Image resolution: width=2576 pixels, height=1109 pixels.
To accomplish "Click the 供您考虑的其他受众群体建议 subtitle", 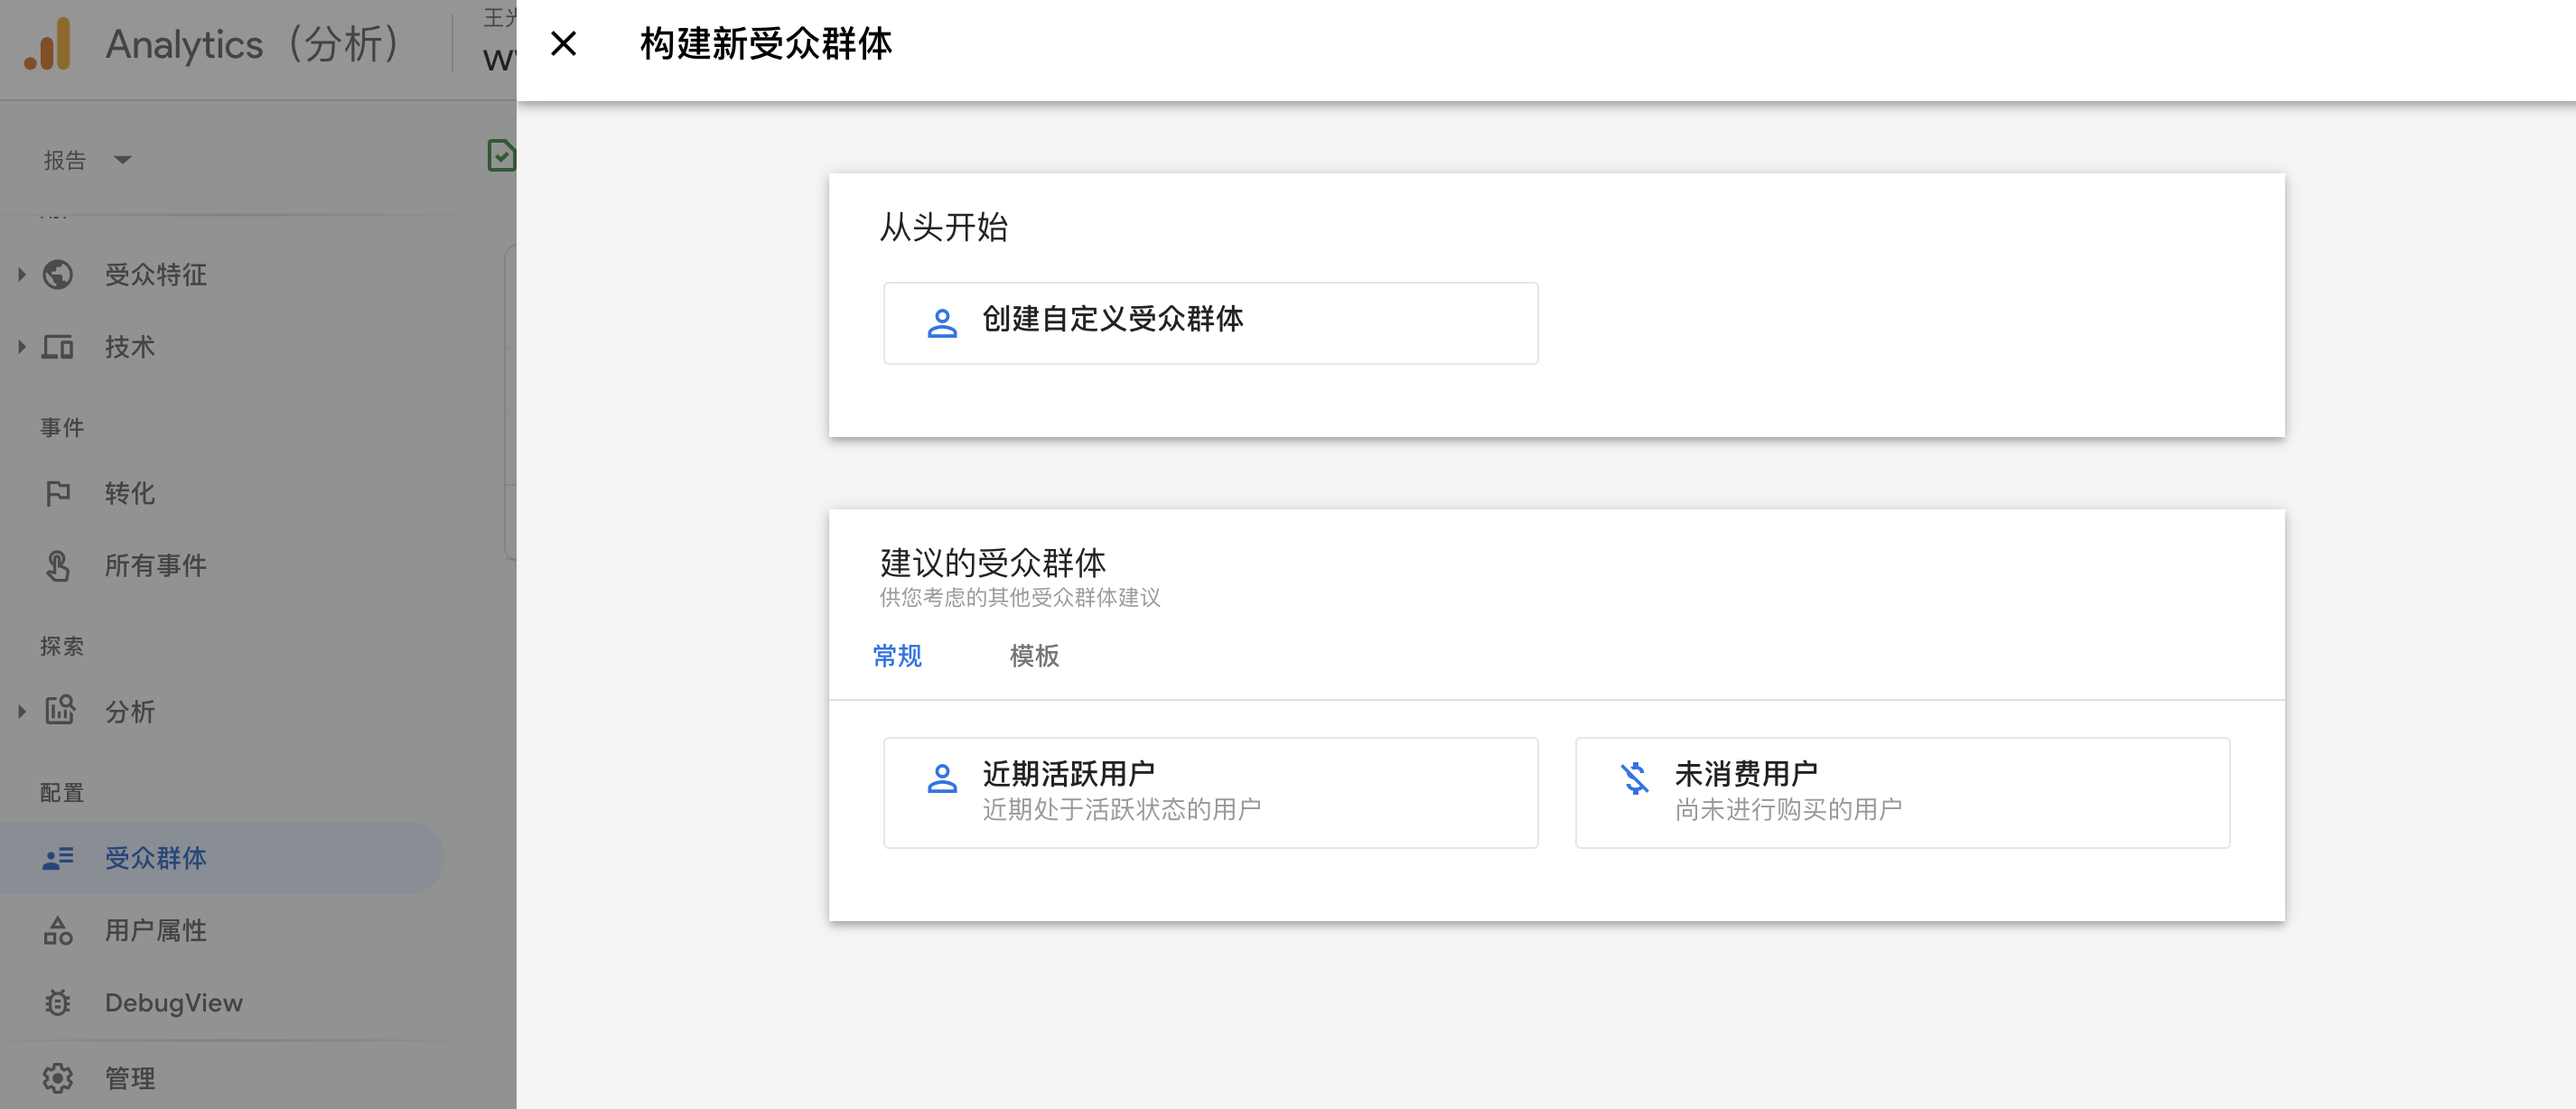I will 1020,598.
